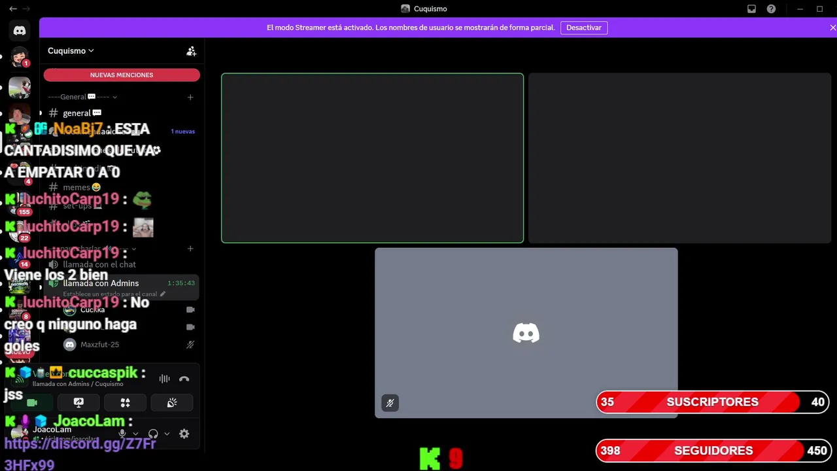Open Cuquismo server dropdown menu
The height and width of the screenshot is (471, 837).
click(x=71, y=51)
